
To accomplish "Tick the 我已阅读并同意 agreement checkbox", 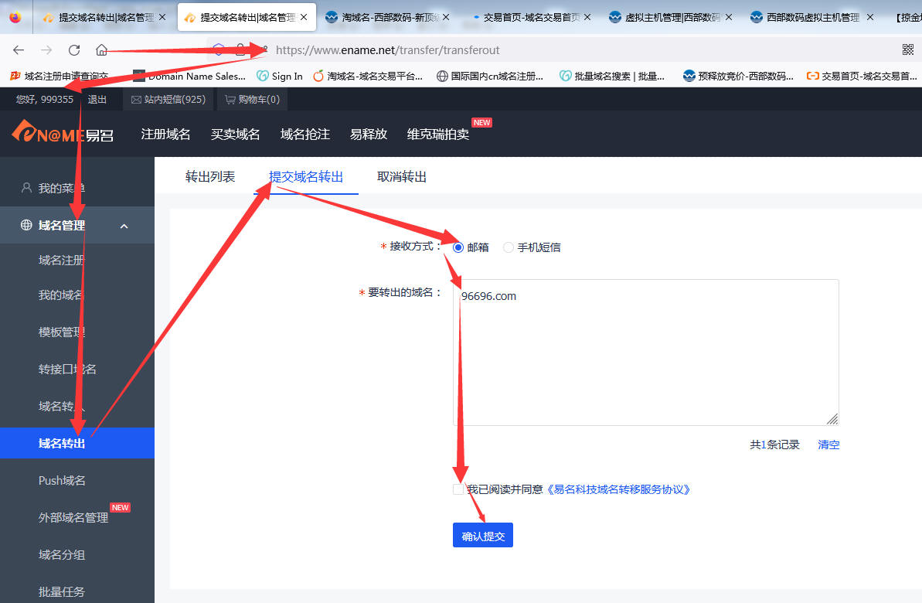I will point(458,489).
